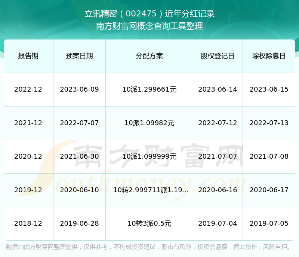This screenshot has height=257, width=299.
Task: Expand the truncated 10转2.999711派1.19… cell
Action: tap(149, 190)
